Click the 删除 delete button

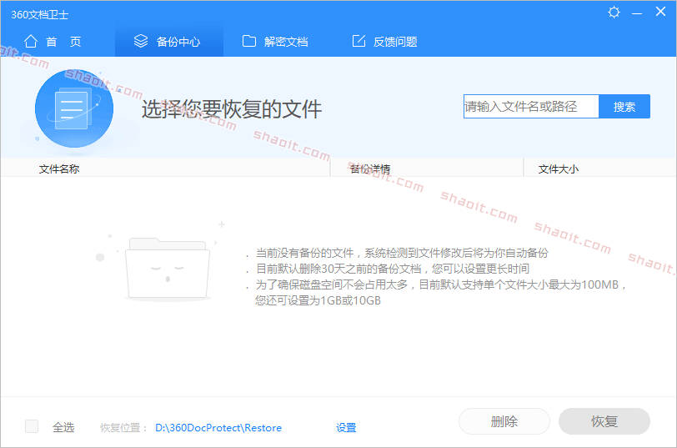[504, 421]
